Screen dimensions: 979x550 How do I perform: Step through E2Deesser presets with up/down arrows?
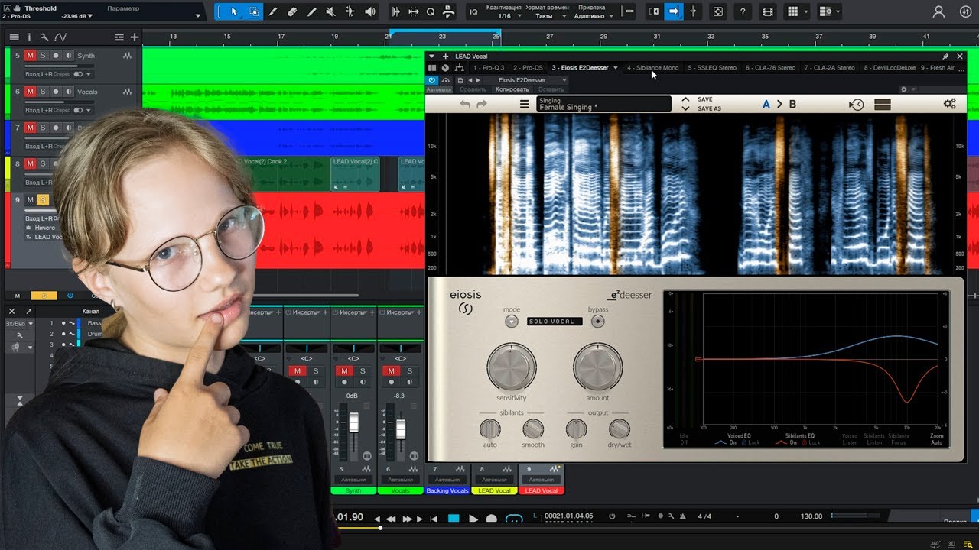pyautogui.click(x=685, y=104)
